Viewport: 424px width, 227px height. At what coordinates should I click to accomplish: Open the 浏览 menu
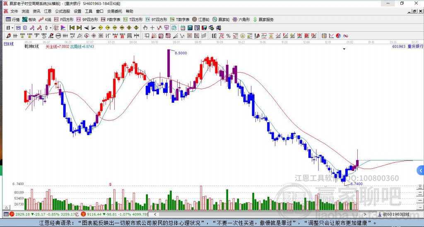click(25, 11)
